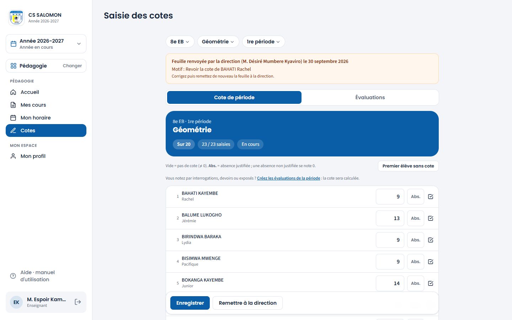Click Premier élève sans cote button
This screenshot has height=320, width=512.
tap(408, 166)
